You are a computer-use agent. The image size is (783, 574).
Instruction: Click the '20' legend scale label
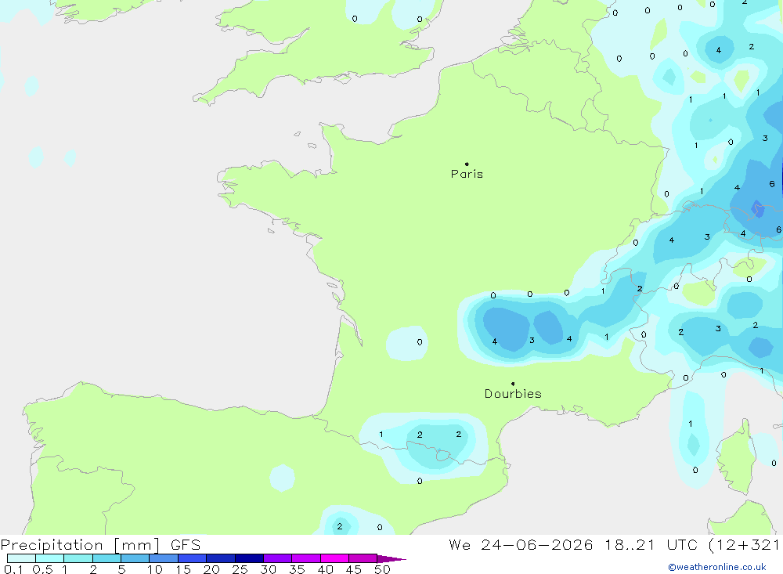(x=211, y=569)
